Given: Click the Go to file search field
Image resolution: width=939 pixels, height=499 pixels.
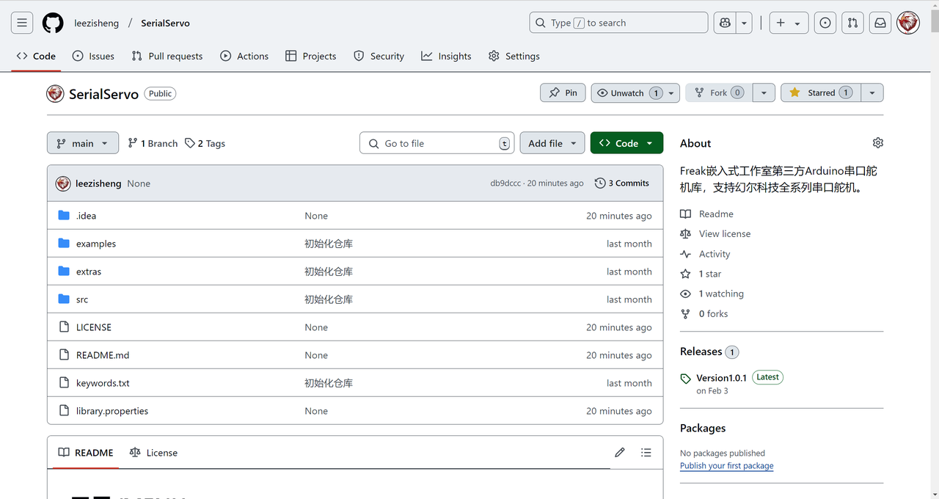Looking at the screenshot, I should [x=436, y=143].
